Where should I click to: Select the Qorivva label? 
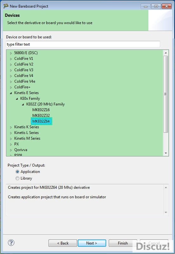tap(21, 150)
